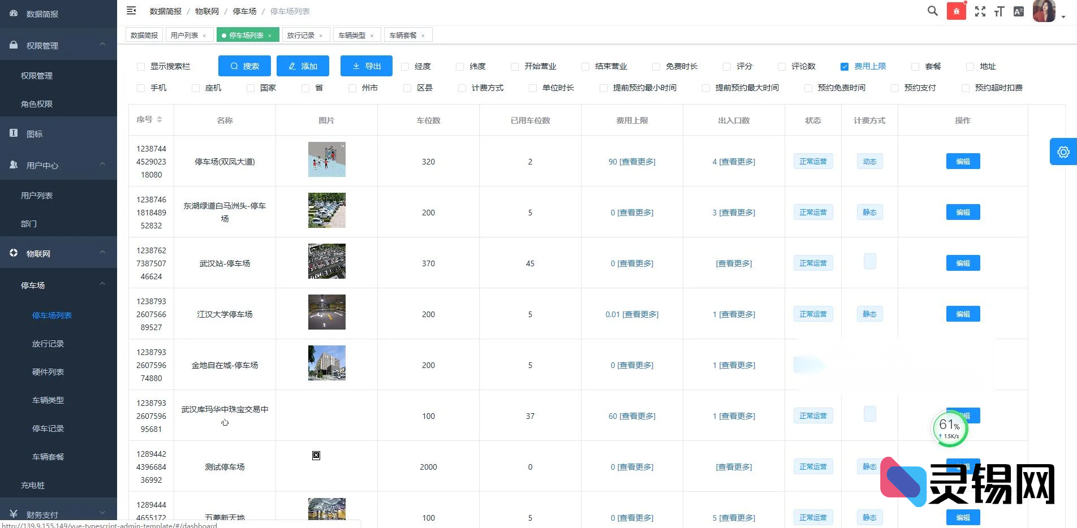Open the 车辆类型 tab
Image resolution: width=1077 pixels, height=528 pixels.
point(352,34)
